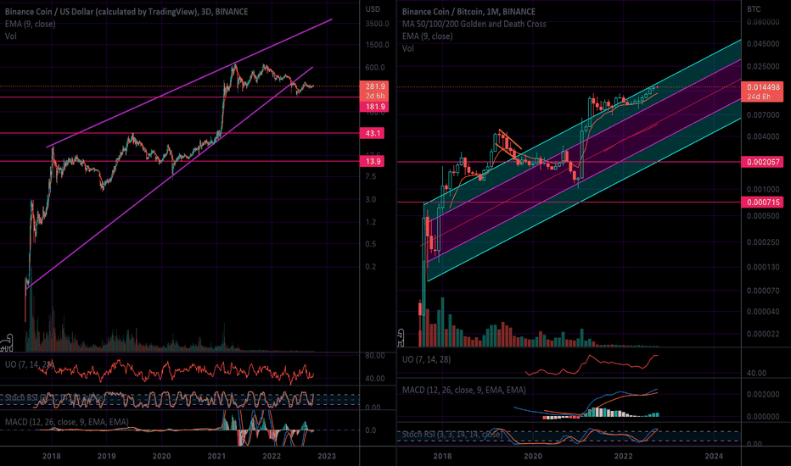Click the 80.00 tick on left UO axis
791x466 pixels.
(x=375, y=356)
